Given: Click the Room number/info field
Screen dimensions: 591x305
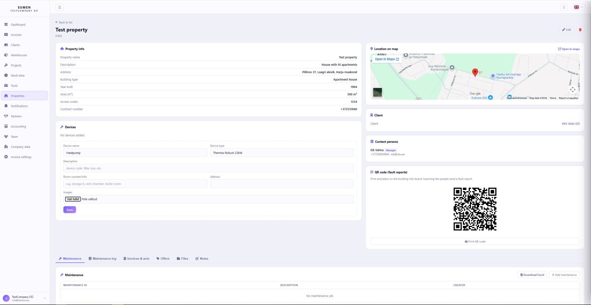Looking at the screenshot, I should (135, 184).
